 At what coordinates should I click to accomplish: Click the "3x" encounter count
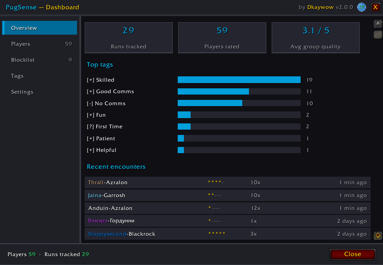click(x=253, y=234)
